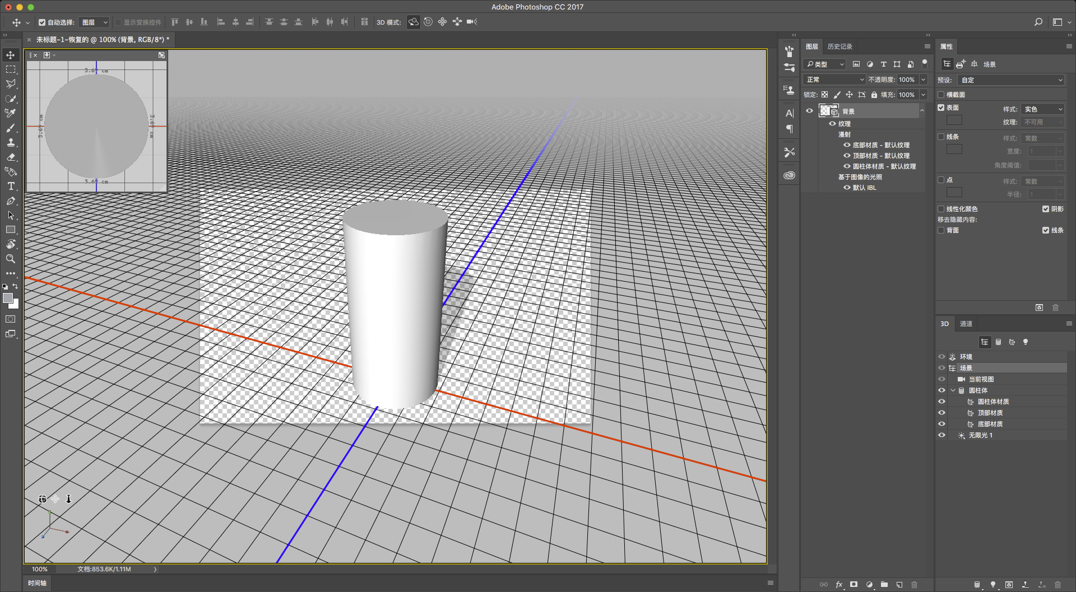This screenshot has height=592, width=1076.
Task: Collapse the 圆柱体 tree node
Action: [953, 390]
